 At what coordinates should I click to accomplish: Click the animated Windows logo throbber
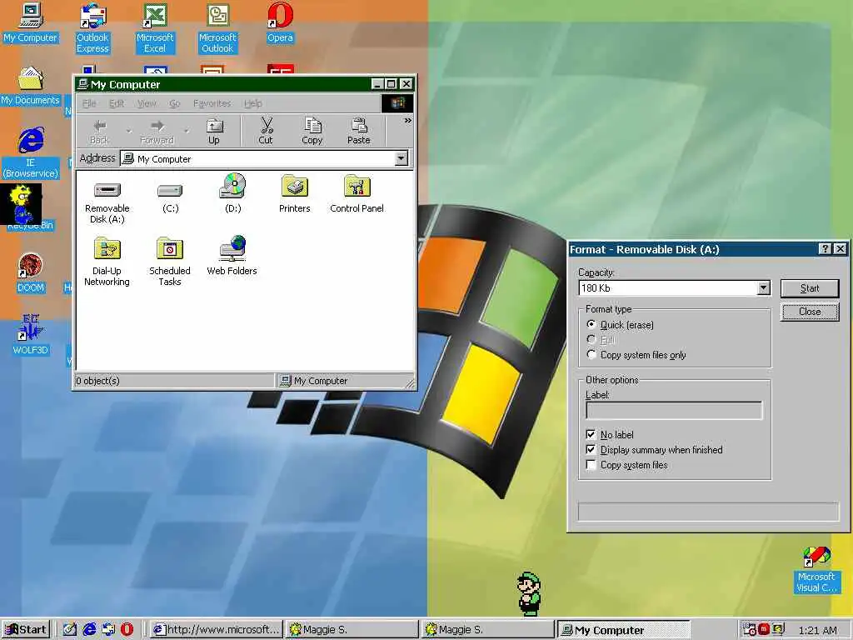click(397, 103)
